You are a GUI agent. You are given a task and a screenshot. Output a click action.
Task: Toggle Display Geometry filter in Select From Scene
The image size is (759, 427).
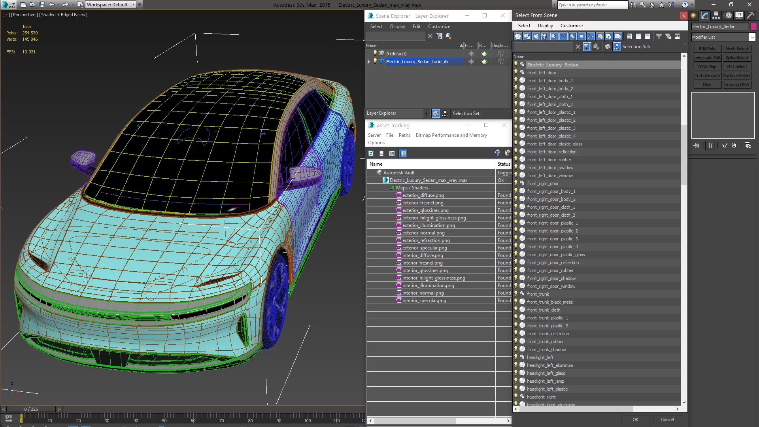point(518,36)
